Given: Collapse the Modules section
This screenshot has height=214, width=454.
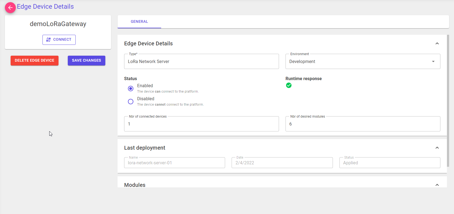Looking at the screenshot, I should [437, 185].
